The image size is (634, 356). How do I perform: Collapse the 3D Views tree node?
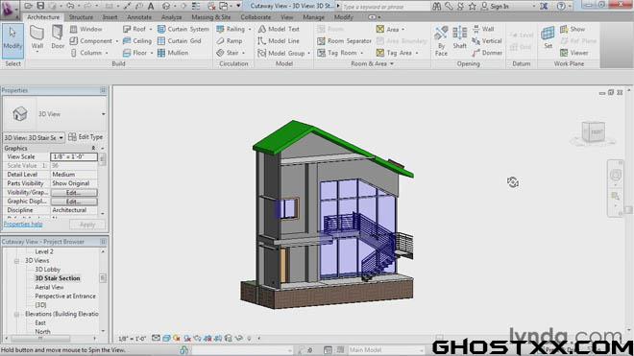click(16, 261)
